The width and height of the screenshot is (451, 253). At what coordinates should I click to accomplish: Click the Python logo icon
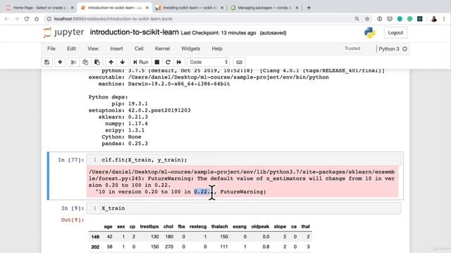coord(370,33)
